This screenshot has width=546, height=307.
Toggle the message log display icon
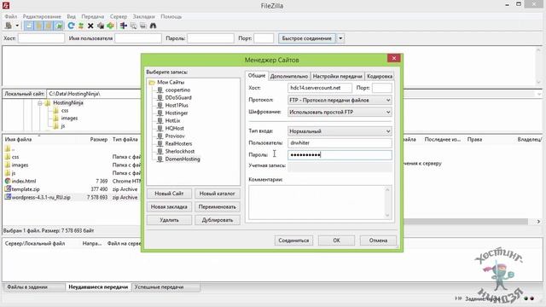tap(29, 26)
